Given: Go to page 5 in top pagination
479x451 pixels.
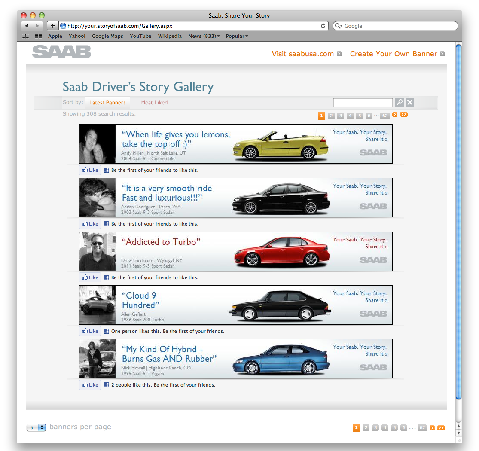Looking at the screenshot, I should pyautogui.click(x=360, y=116).
